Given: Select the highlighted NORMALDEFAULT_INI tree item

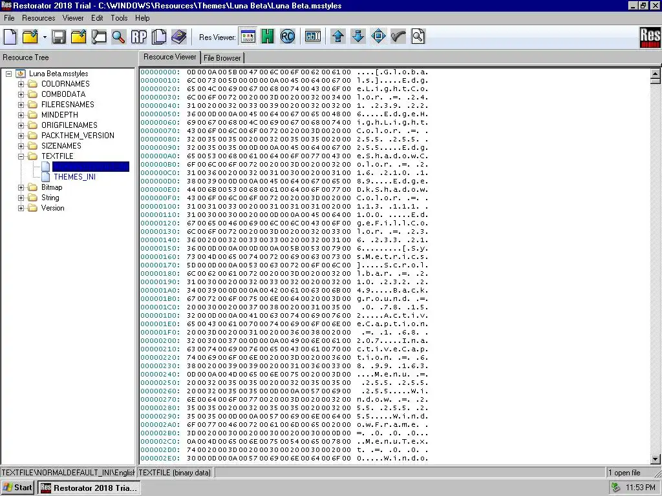Looking at the screenshot, I should [91, 167].
